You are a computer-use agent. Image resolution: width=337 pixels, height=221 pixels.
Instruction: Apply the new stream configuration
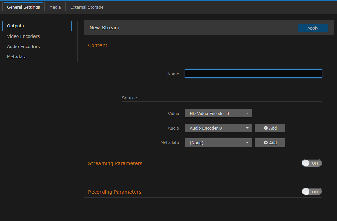(313, 28)
